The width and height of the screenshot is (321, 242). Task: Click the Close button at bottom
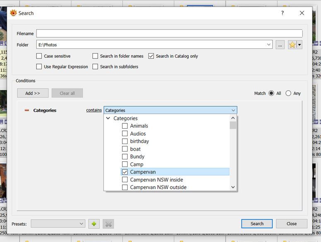292,224
